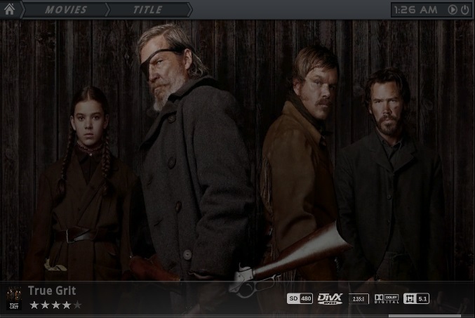Click the 2.35:1 aspect ratio badge
Image resolution: width=475 pixels, height=318 pixels.
click(359, 299)
